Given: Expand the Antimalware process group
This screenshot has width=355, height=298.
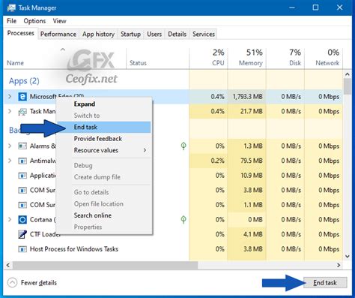Looking at the screenshot, I should (10, 161).
